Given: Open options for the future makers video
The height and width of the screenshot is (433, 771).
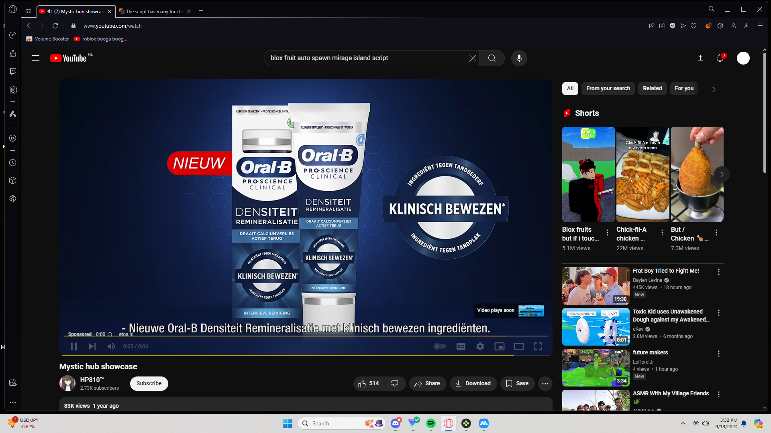Looking at the screenshot, I should pyautogui.click(x=719, y=354).
